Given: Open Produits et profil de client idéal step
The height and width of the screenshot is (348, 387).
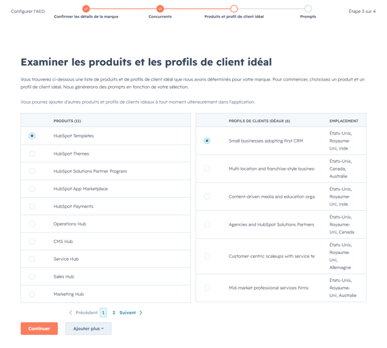Looking at the screenshot, I should click(x=234, y=16).
